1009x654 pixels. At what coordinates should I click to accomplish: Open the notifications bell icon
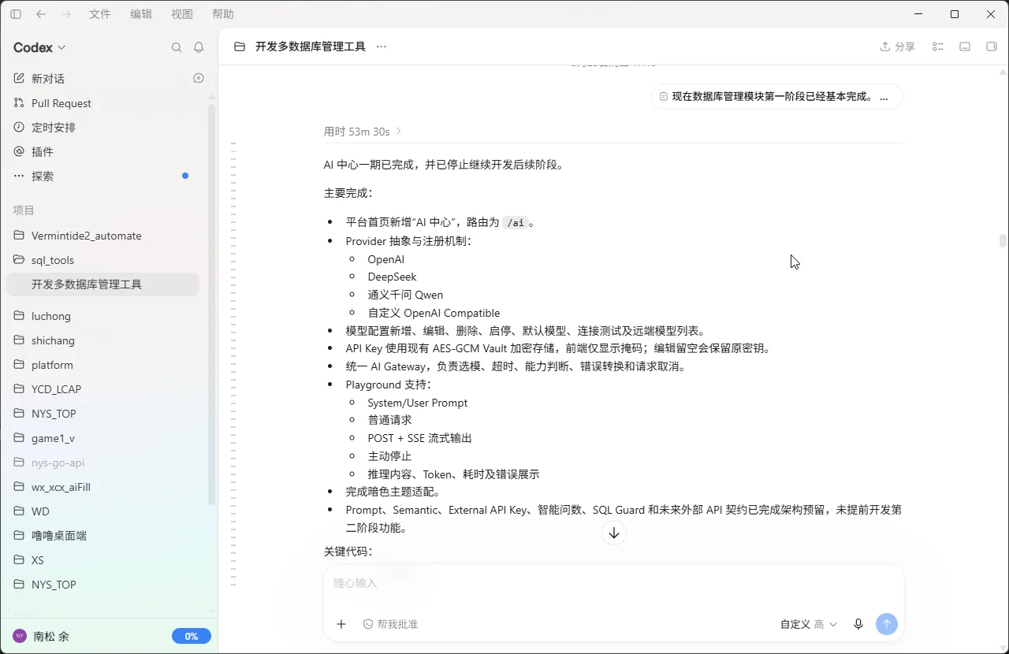[199, 47]
